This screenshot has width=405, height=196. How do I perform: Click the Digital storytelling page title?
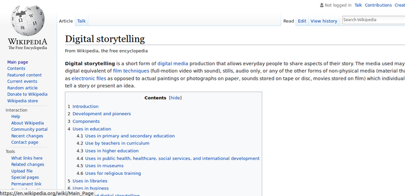(105, 39)
